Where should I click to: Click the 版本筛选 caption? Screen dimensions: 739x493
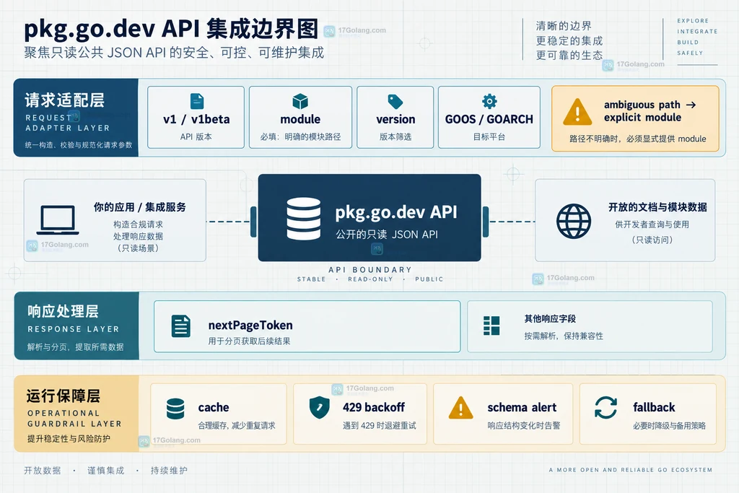tap(395, 136)
